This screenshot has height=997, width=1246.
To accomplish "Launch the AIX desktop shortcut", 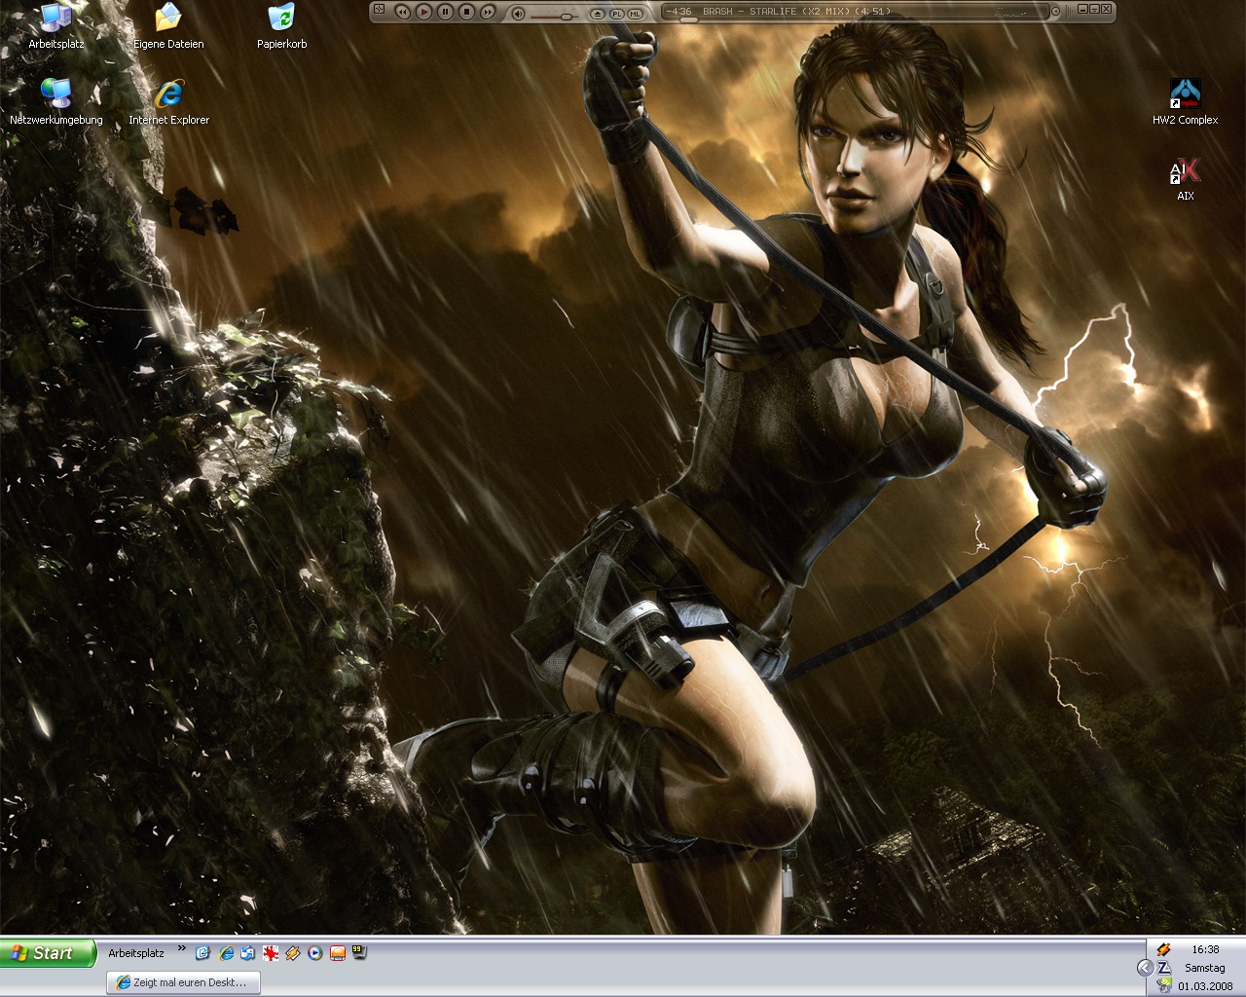I will tap(1185, 178).
